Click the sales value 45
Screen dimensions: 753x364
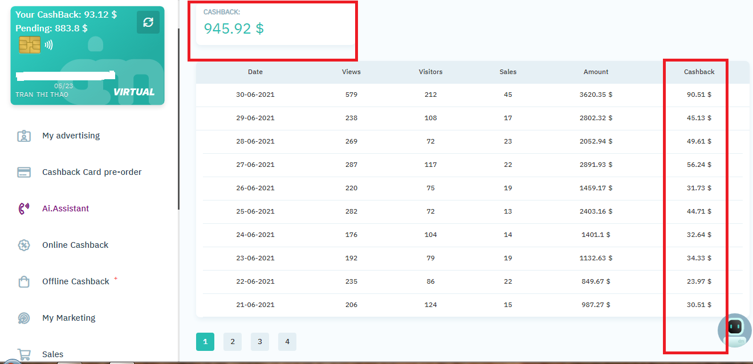tap(508, 95)
